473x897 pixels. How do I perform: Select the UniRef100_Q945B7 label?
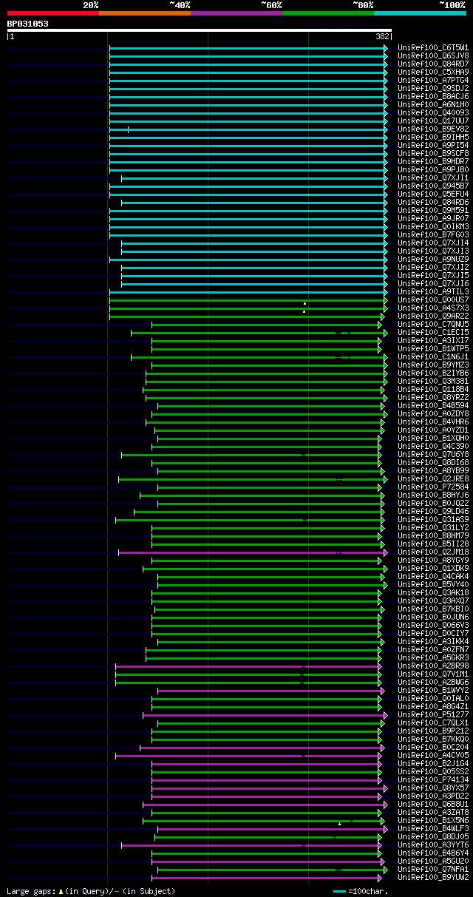pos(433,186)
